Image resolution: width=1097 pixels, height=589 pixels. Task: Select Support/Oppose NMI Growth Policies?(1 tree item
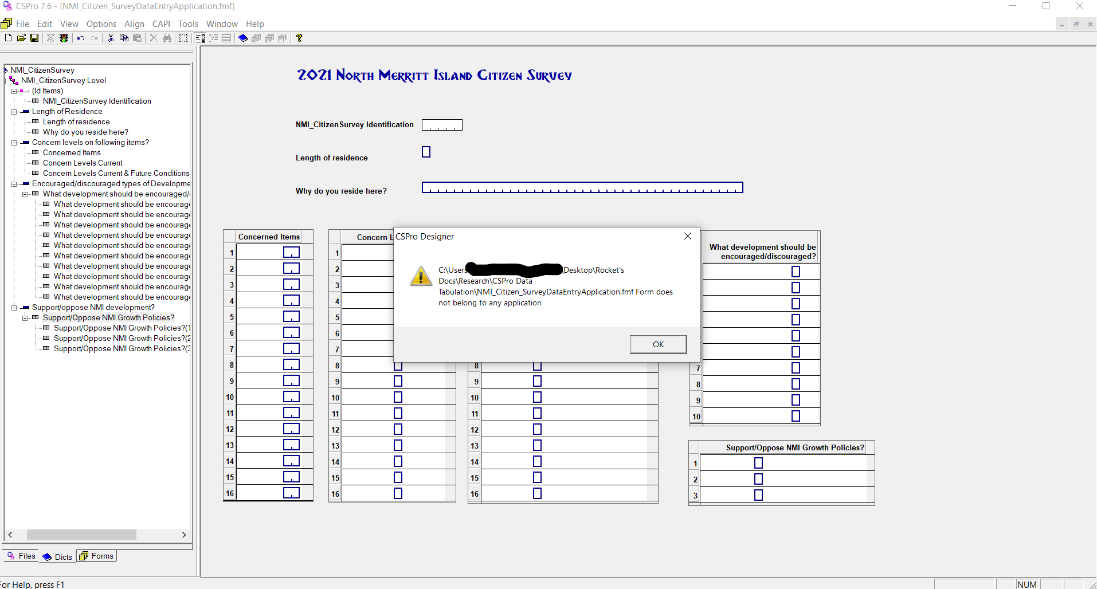pyautogui.click(x=122, y=328)
